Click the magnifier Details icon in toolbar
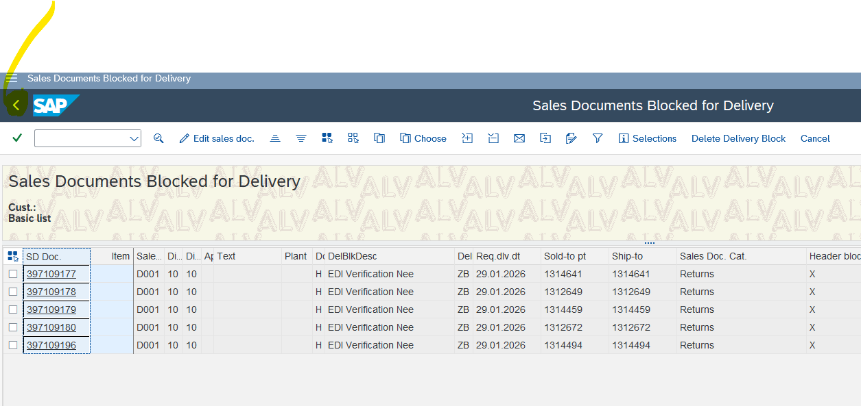This screenshot has width=861, height=406. (x=158, y=138)
